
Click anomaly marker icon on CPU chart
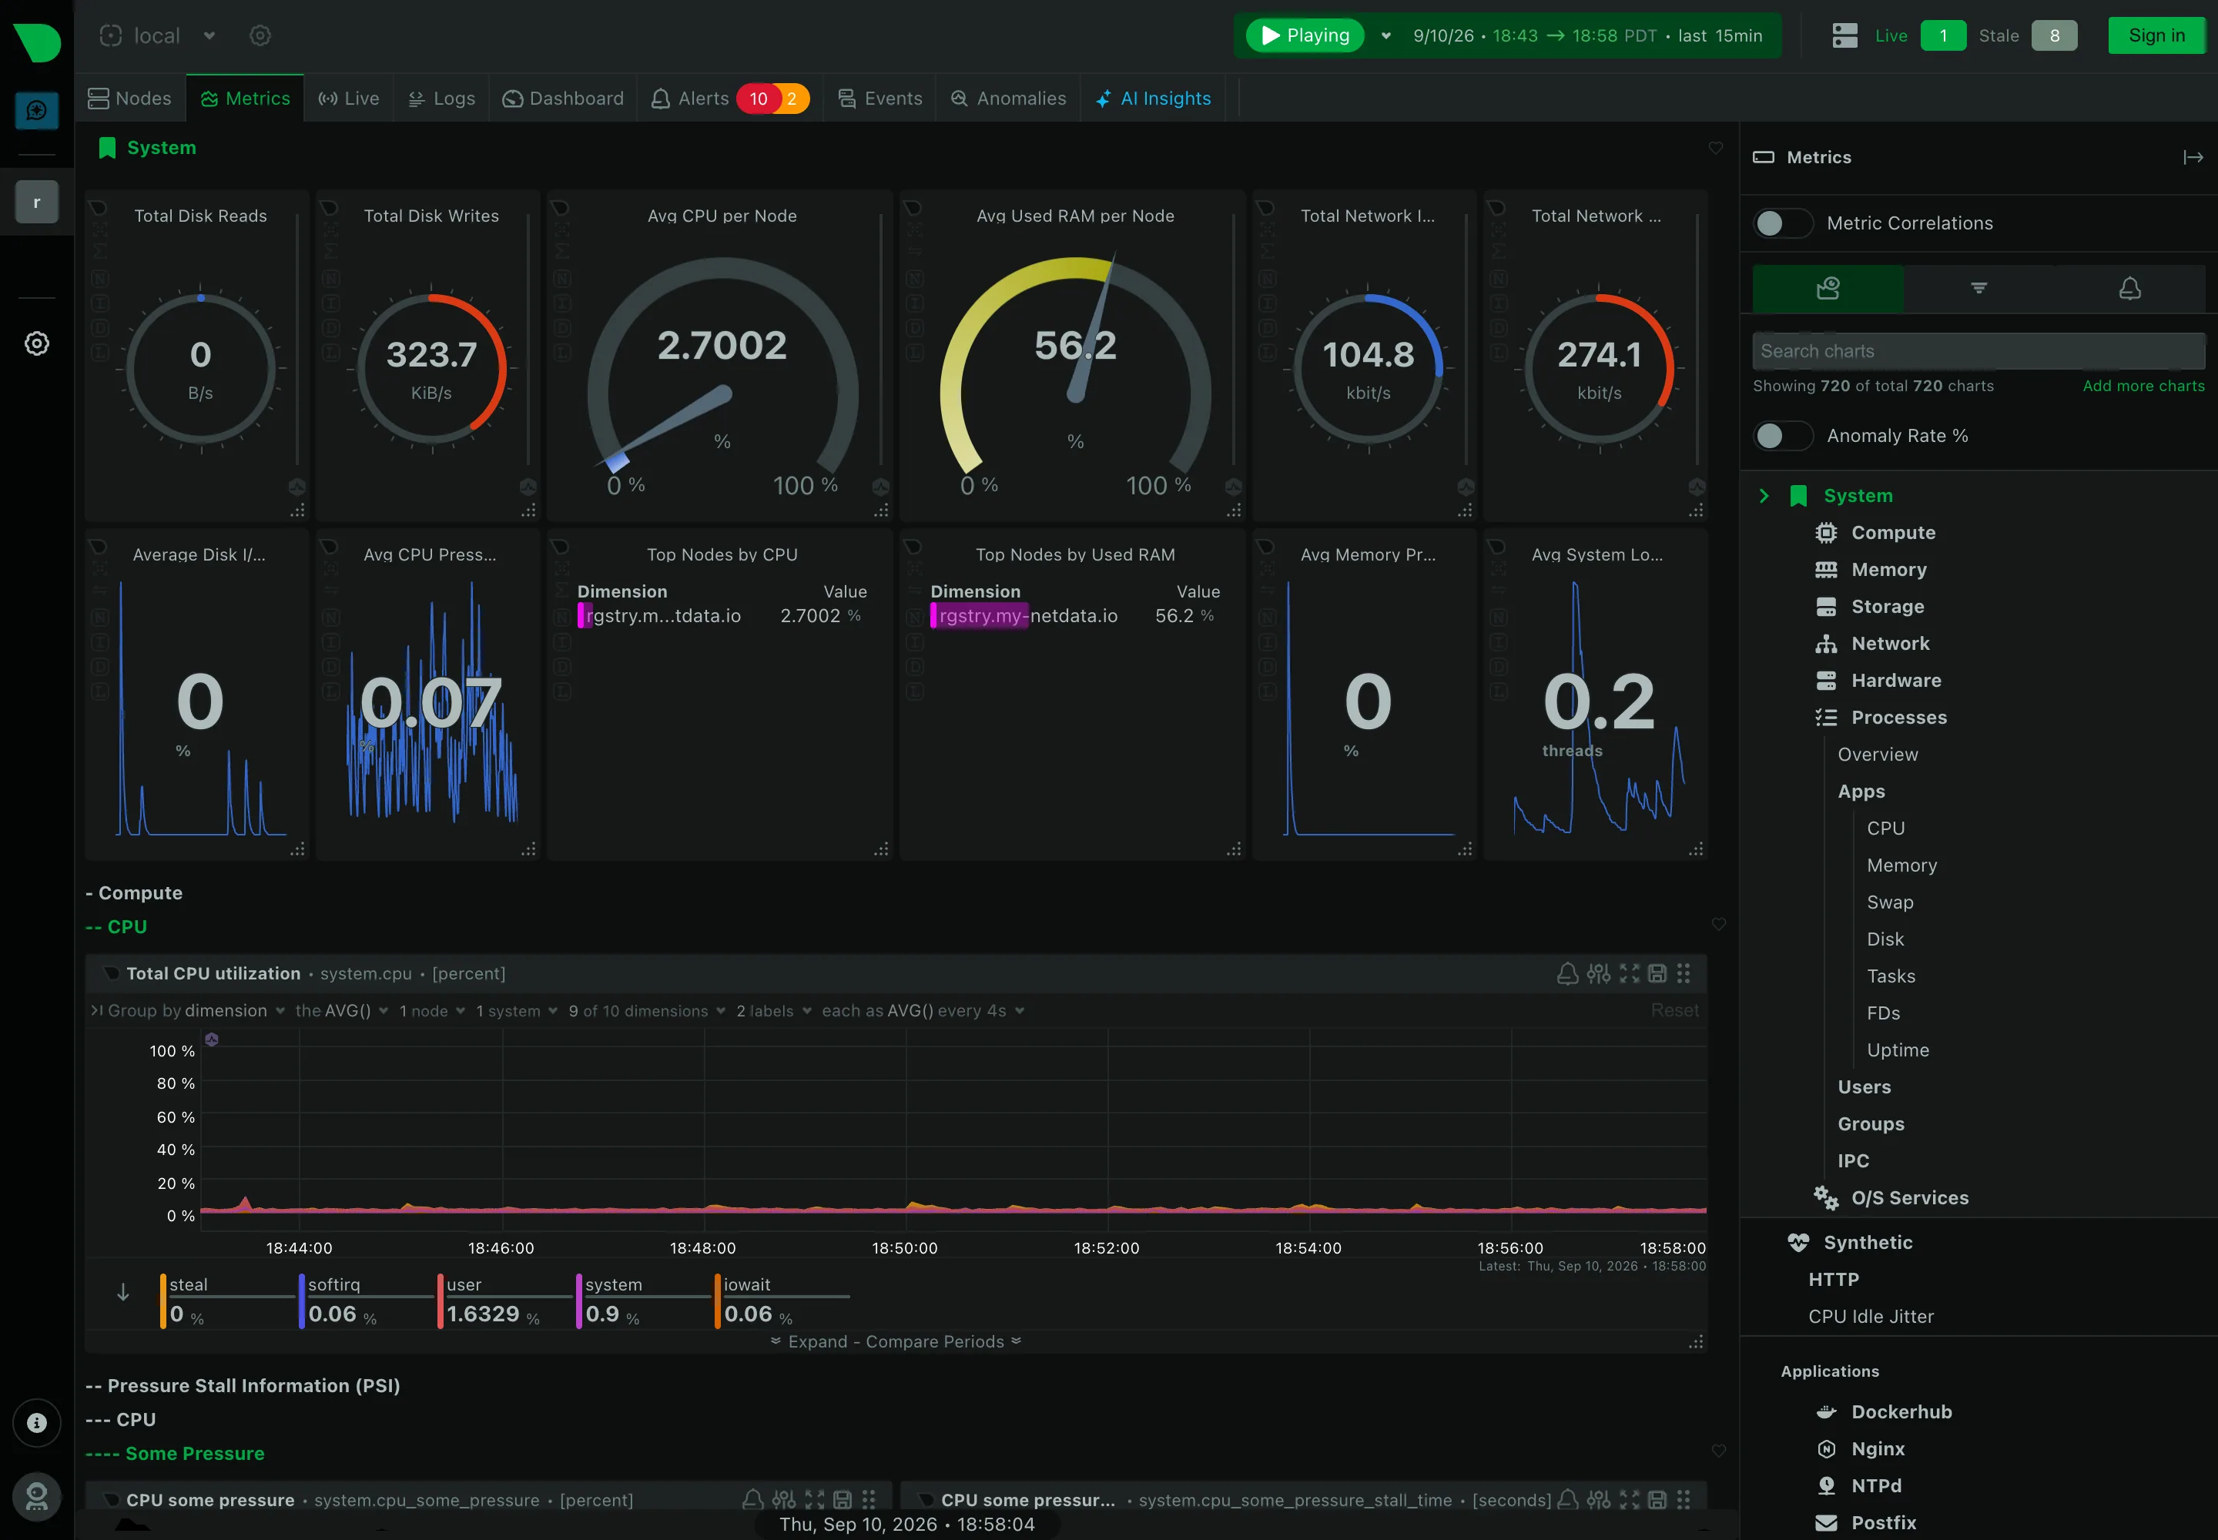point(211,1039)
